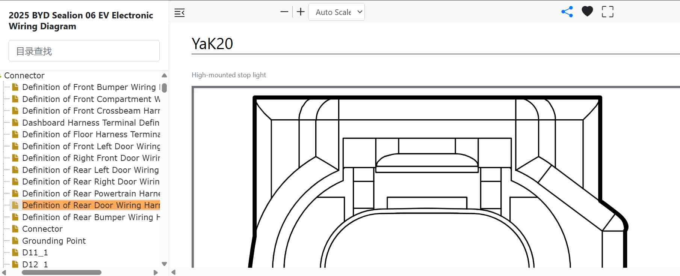The width and height of the screenshot is (680, 276).
Task: Click the sidebar horizontal scroll-left arrow
Action: tap(4, 273)
